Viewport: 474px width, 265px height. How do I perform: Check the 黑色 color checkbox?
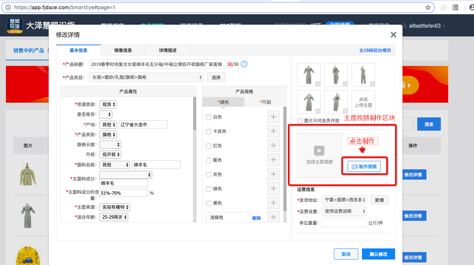(x=209, y=203)
